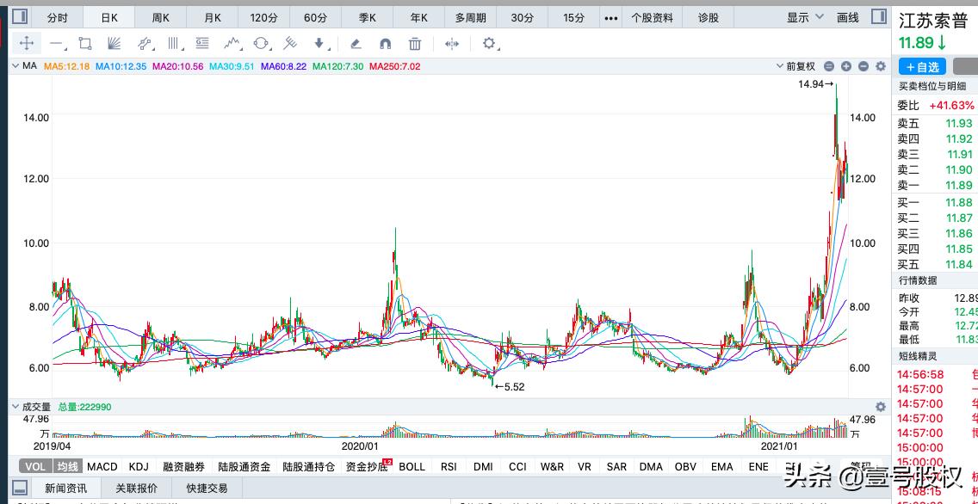Select the crosshair cursor tool
The image size is (978, 504).
pos(28,44)
